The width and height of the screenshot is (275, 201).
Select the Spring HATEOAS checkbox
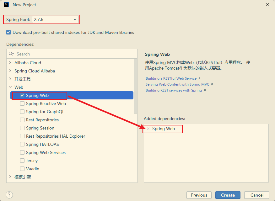(x=22, y=144)
